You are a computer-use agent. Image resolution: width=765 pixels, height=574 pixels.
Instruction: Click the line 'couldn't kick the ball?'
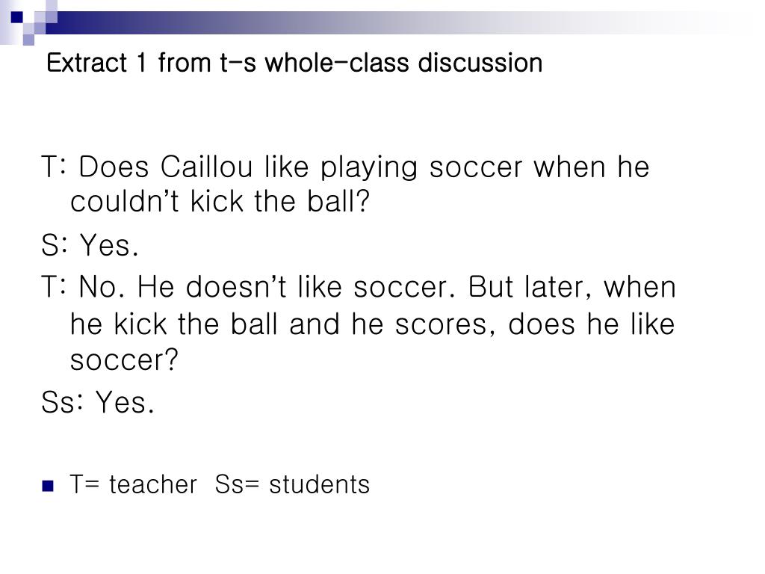point(220,200)
